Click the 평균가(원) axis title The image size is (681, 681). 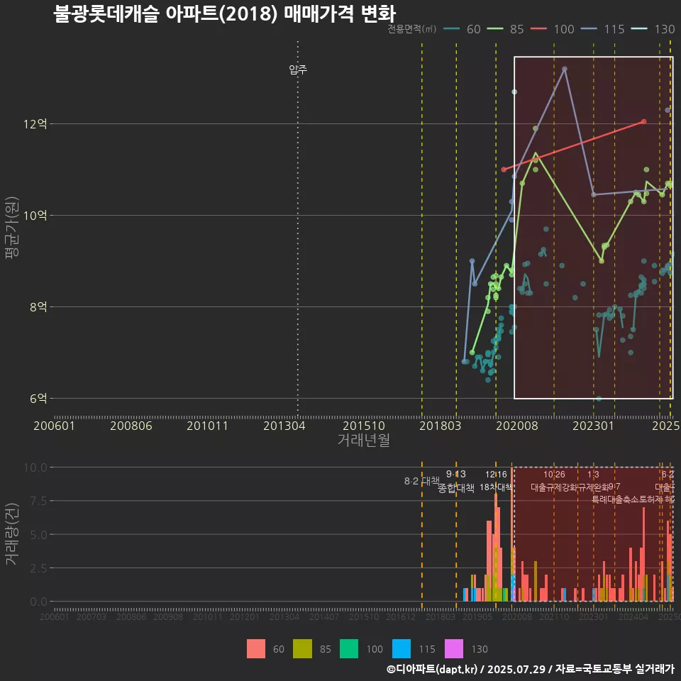[x=12, y=228]
